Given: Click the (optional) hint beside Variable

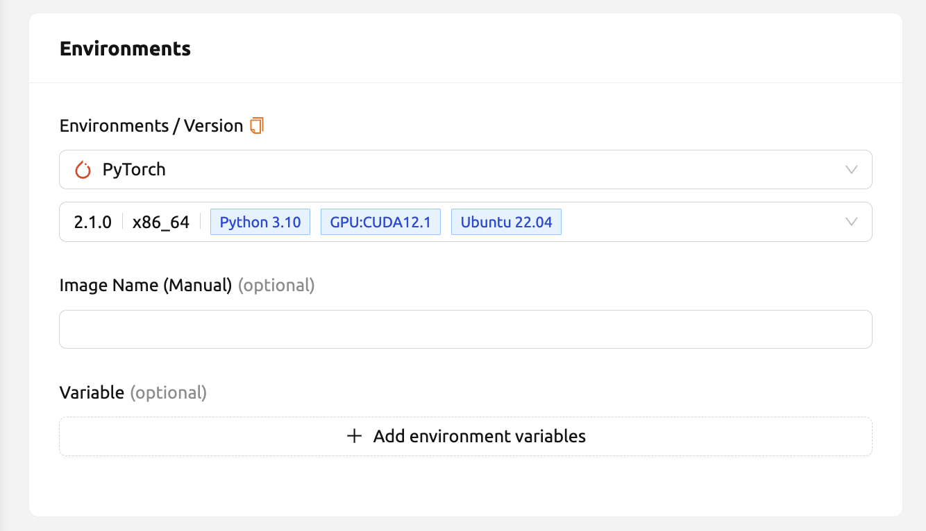Looking at the screenshot, I should pos(169,393).
